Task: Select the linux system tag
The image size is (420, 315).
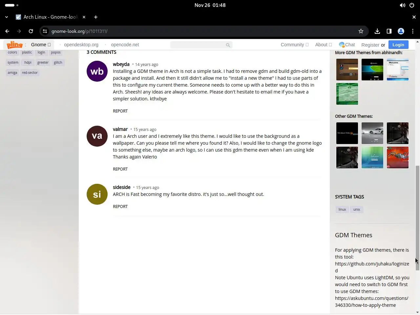Action: [342, 209]
